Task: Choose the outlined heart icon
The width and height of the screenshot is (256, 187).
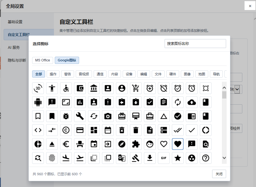Action: click(x=164, y=144)
